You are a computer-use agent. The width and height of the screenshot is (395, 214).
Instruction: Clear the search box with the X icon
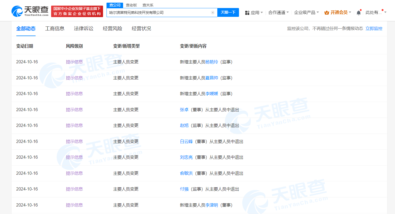coord(213,13)
